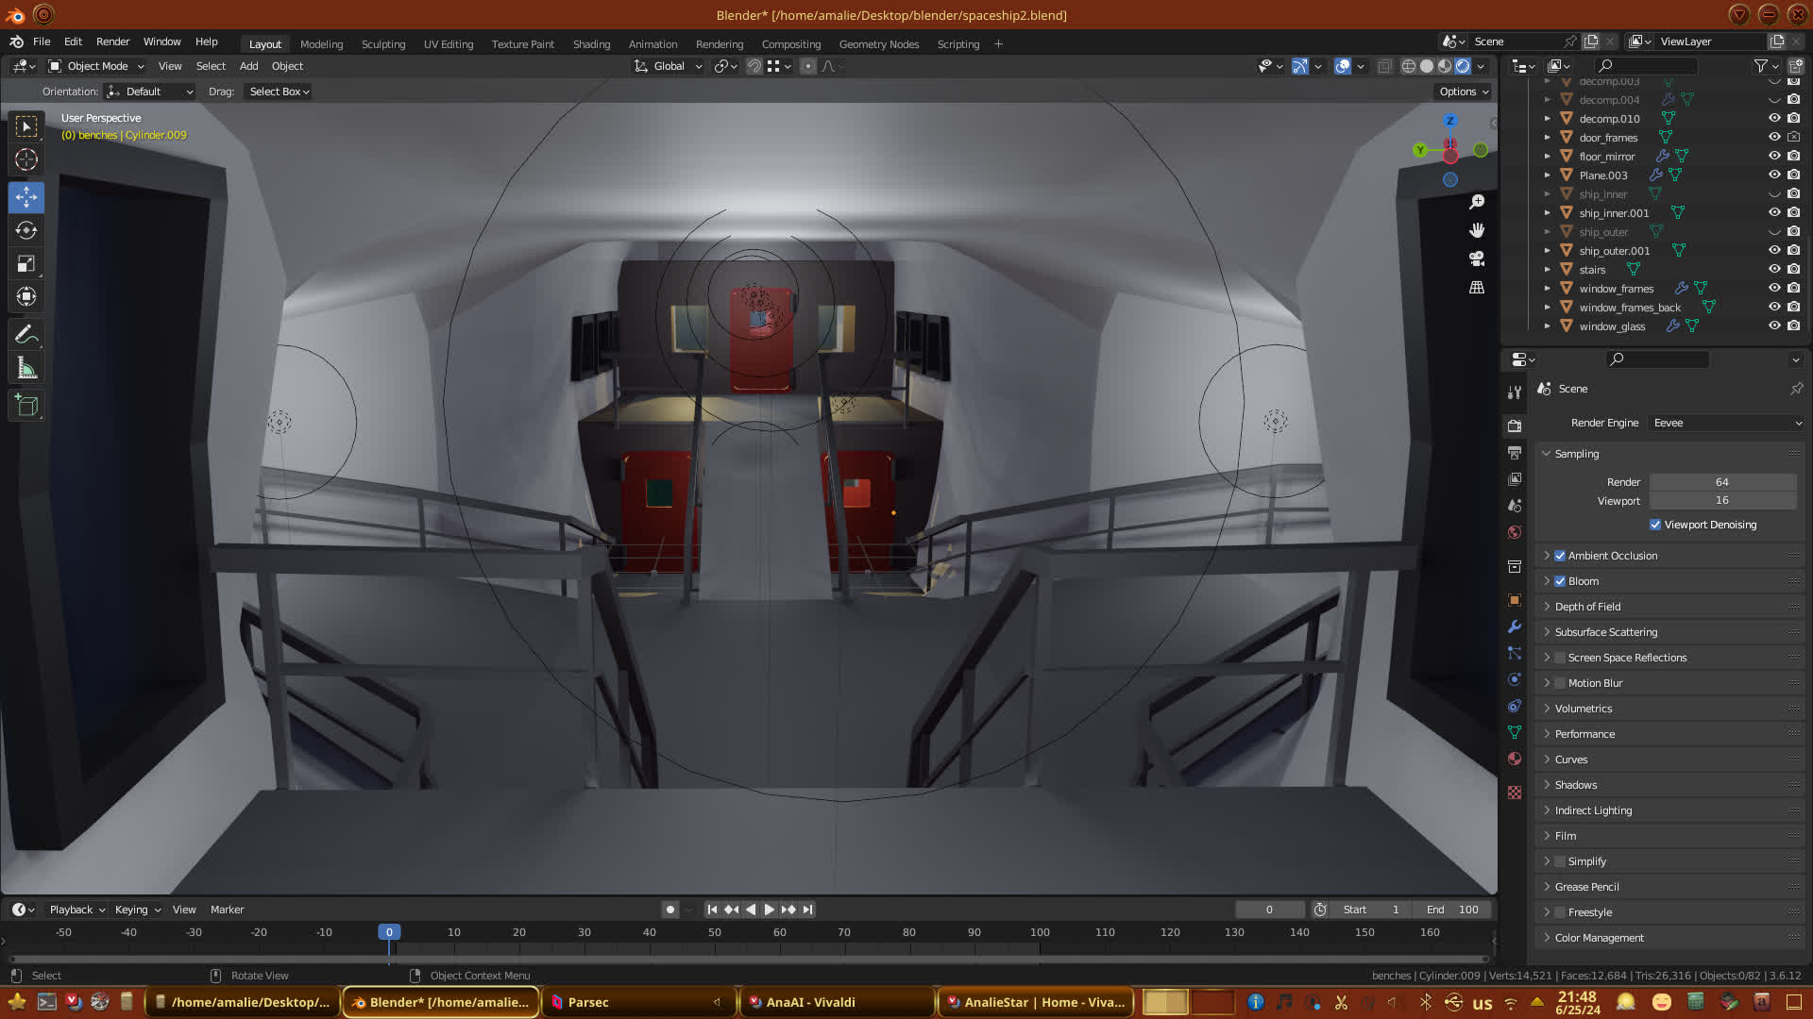The image size is (1813, 1019).
Task: Select the Rotate tool
Action: pos(26,230)
